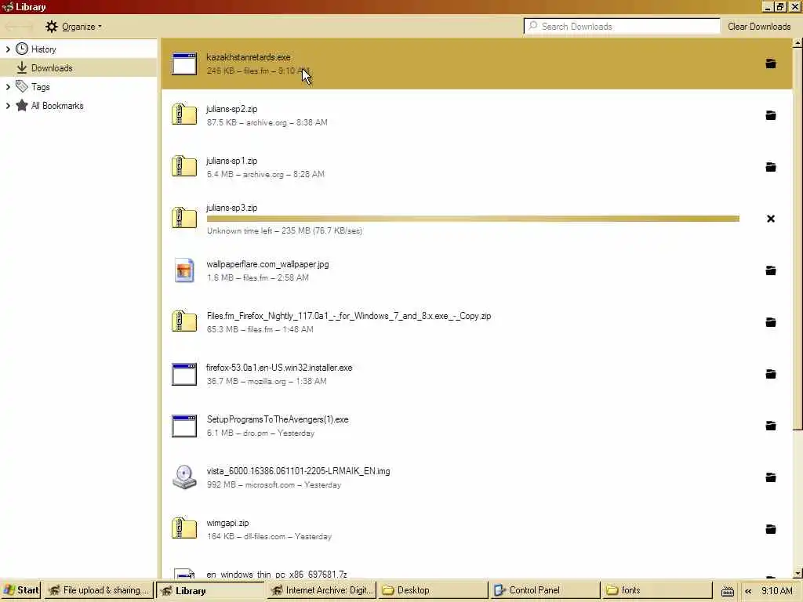
Task: Open the Organize dropdown menu
Action: pyautogui.click(x=73, y=27)
